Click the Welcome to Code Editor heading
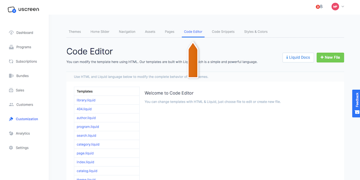 pyautogui.click(x=169, y=93)
